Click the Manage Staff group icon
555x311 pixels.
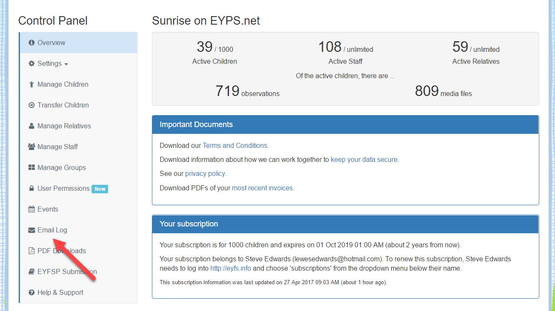[31, 147]
